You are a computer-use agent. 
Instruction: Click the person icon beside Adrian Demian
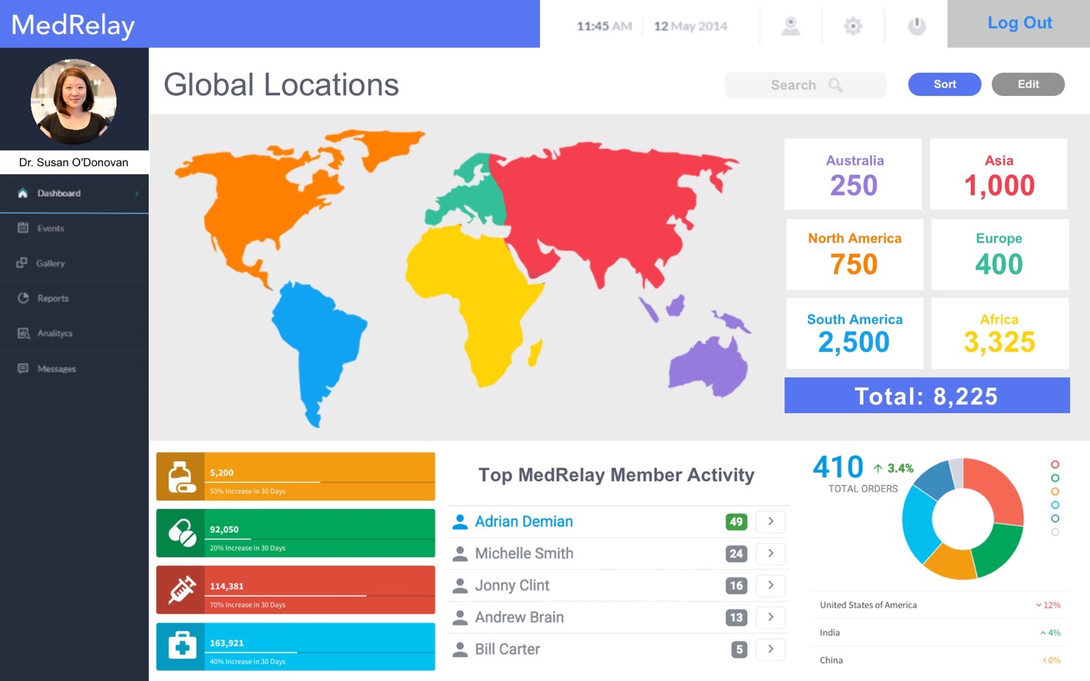click(461, 522)
